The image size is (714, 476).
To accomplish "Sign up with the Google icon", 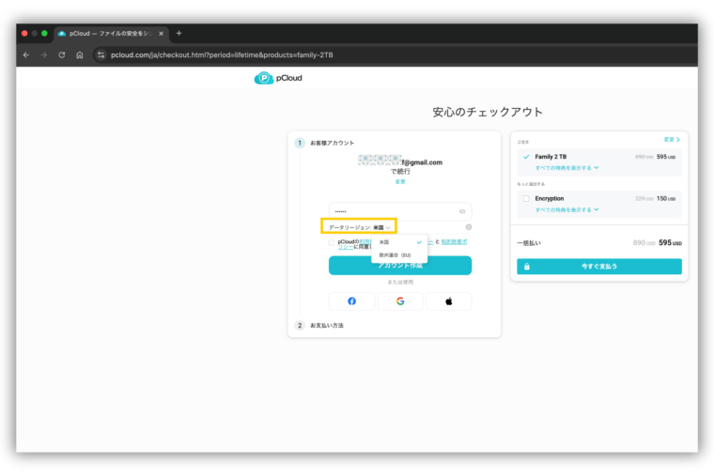I will click(x=400, y=301).
